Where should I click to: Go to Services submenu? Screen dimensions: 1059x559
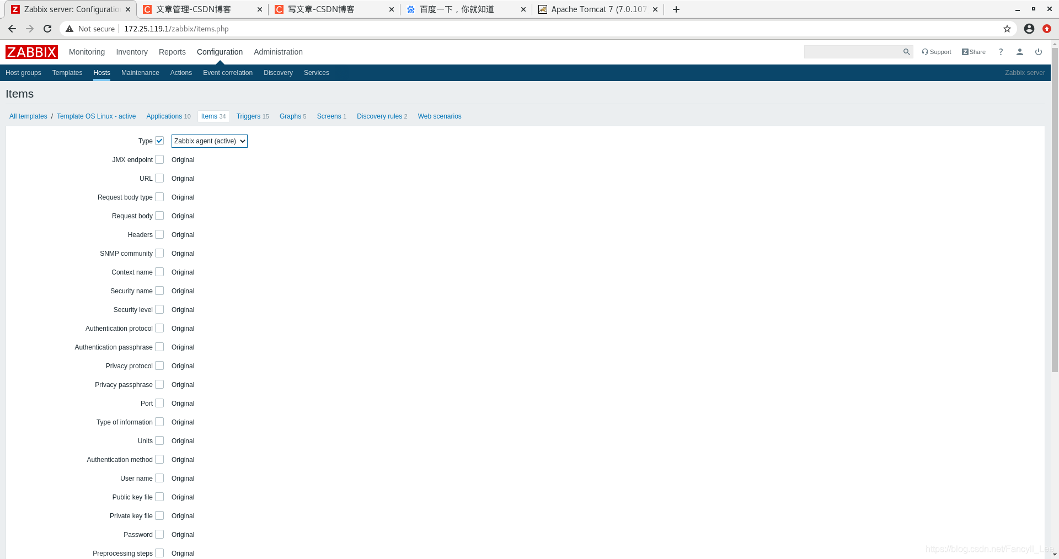pos(317,73)
